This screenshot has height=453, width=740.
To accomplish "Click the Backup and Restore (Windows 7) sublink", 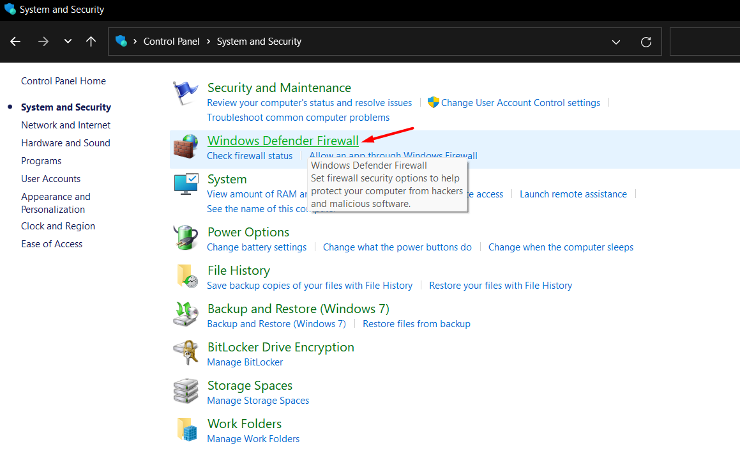I will click(x=276, y=324).
